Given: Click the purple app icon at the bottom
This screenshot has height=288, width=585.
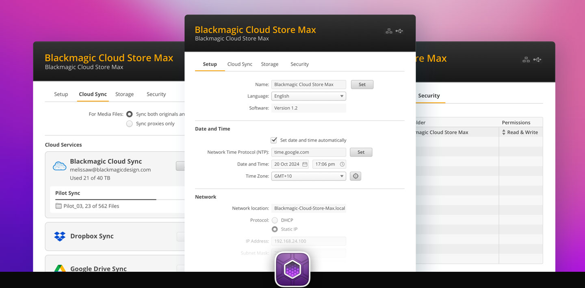Looking at the screenshot, I should click(x=292, y=269).
